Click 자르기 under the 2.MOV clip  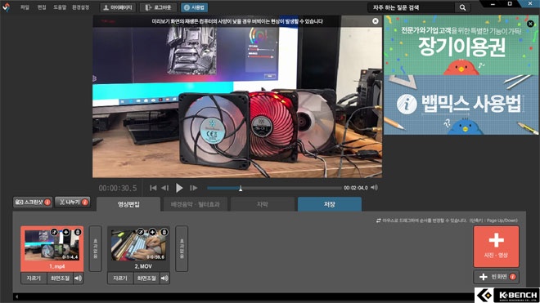click(120, 278)
